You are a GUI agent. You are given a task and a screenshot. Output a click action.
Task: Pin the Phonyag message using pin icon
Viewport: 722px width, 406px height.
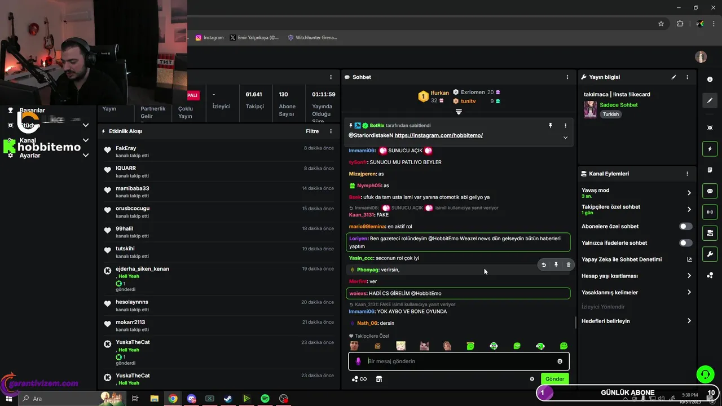pos(556,264)
